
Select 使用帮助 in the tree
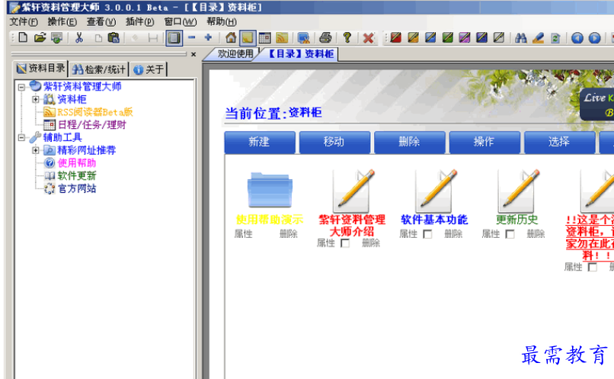pyautogui.click(x=77, y=163)
